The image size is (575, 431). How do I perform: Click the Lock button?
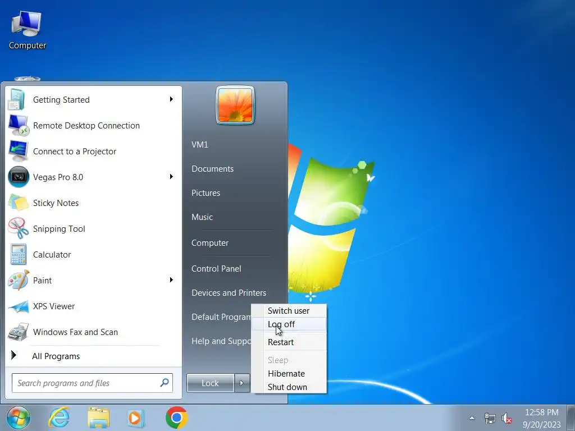click(x=210, y=383)
